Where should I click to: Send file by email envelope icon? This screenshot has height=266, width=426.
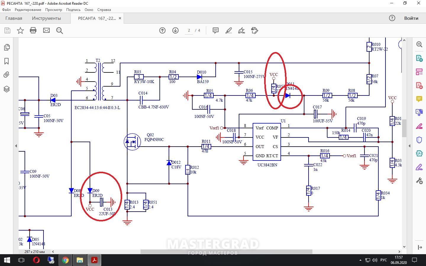point(46,30)
